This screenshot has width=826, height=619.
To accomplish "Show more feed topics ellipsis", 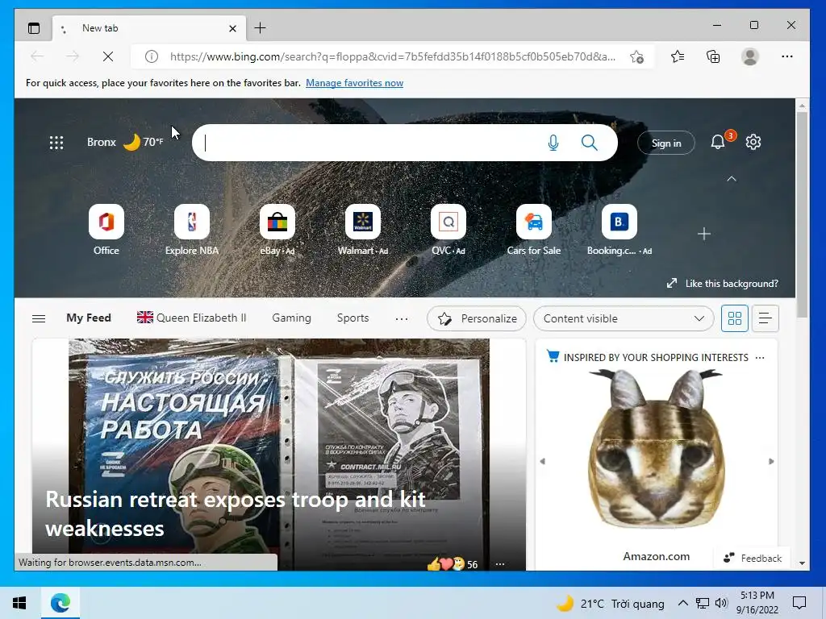I will (402, 318).
